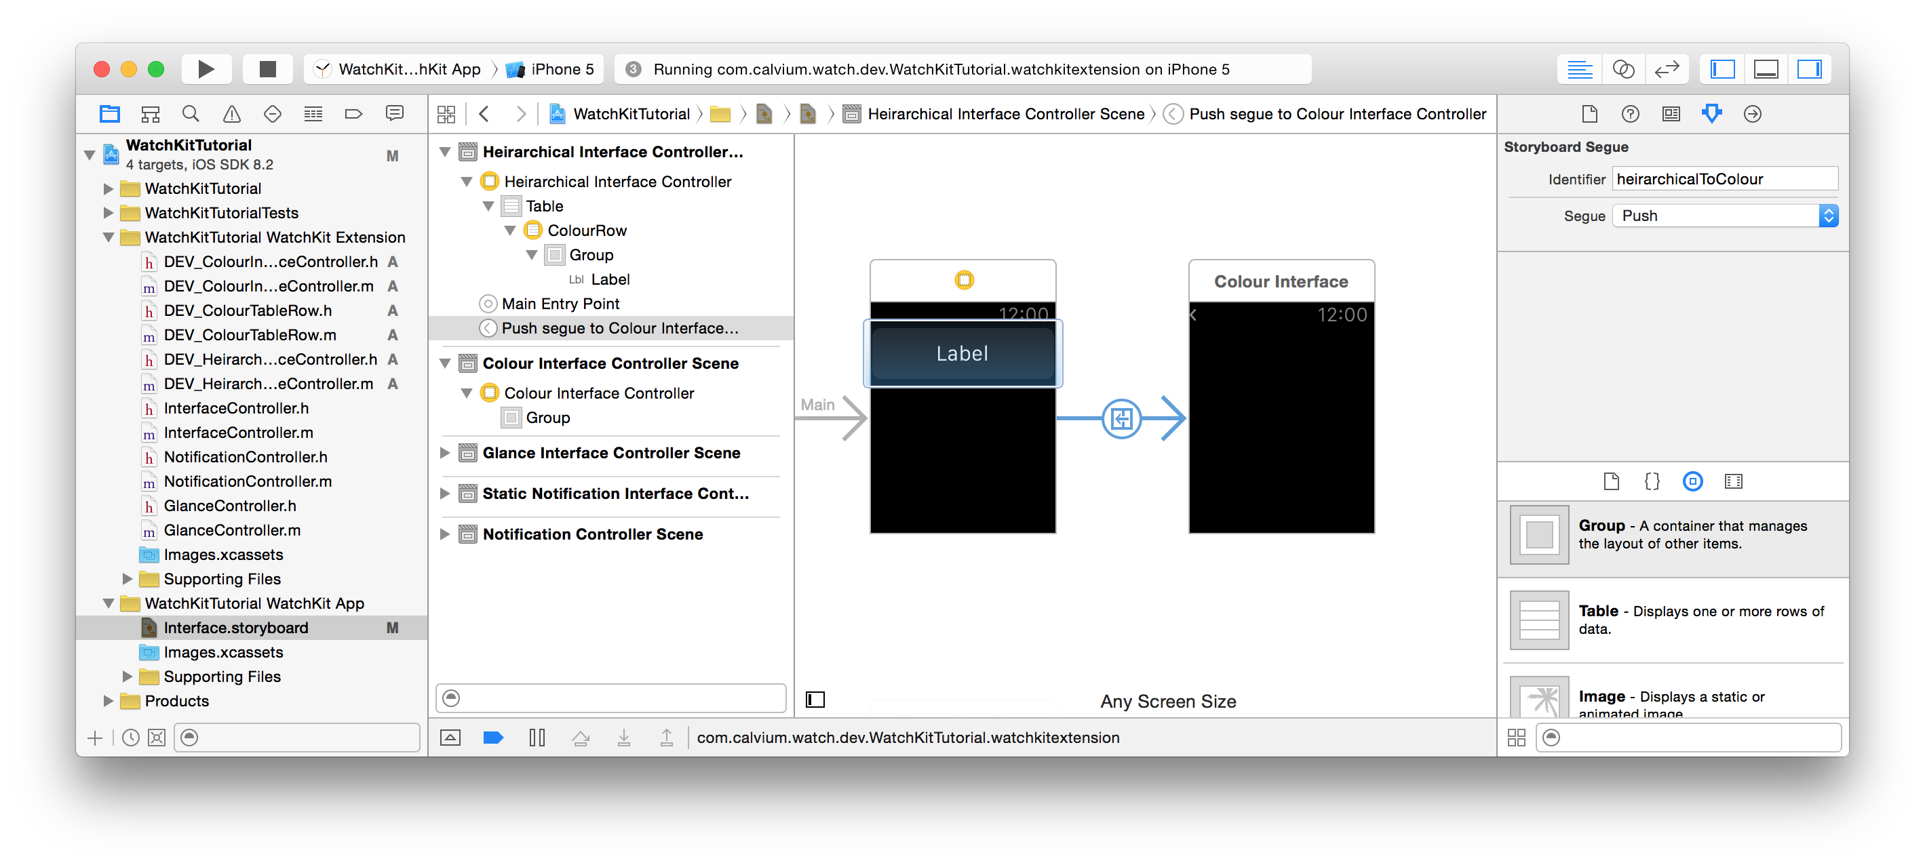Switch object library to icon grid view
The image size is (1925, 865).
[x=1516, y=738]
